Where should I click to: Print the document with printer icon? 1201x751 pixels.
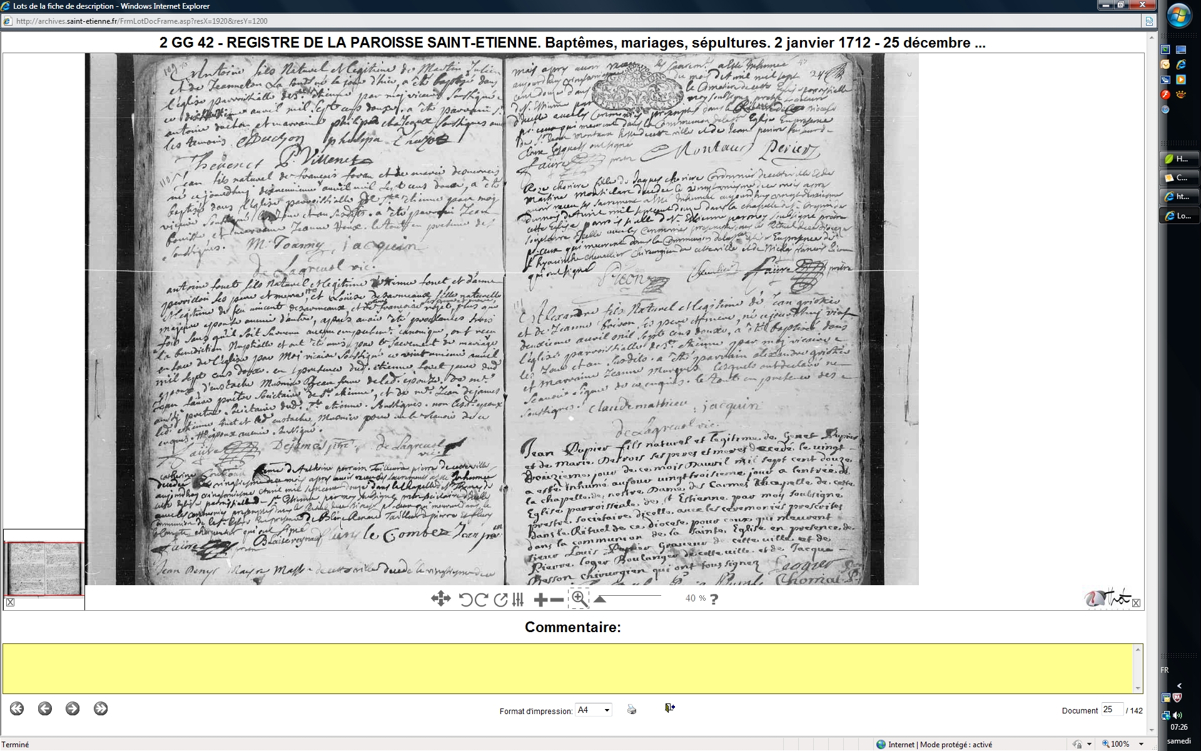point(632,709)
